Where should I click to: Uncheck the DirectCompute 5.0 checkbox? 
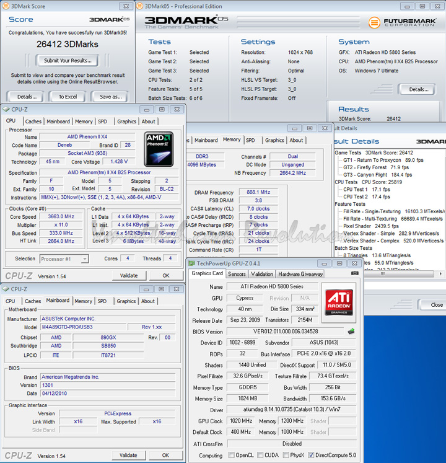coord(311,455)
